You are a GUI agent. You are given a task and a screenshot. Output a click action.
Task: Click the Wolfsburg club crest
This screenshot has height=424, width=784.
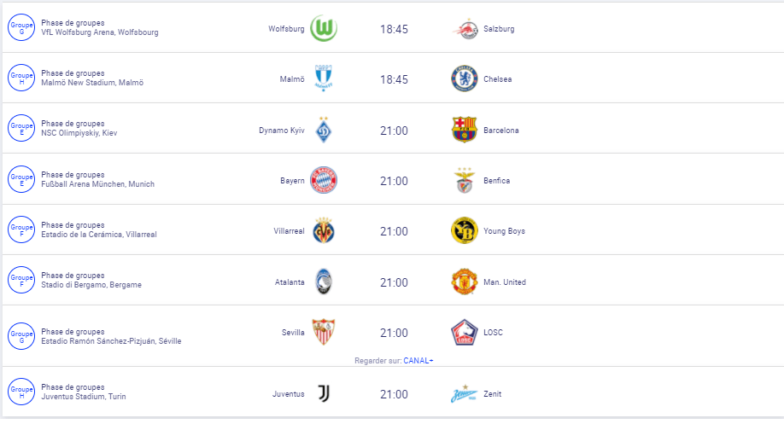point(324,28)
